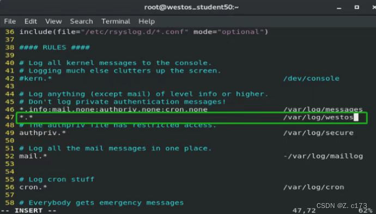Click the comment '# Log cron stuff'
Image resolution: width=376 pixels, height=214 pixels.
coord(57,179)
